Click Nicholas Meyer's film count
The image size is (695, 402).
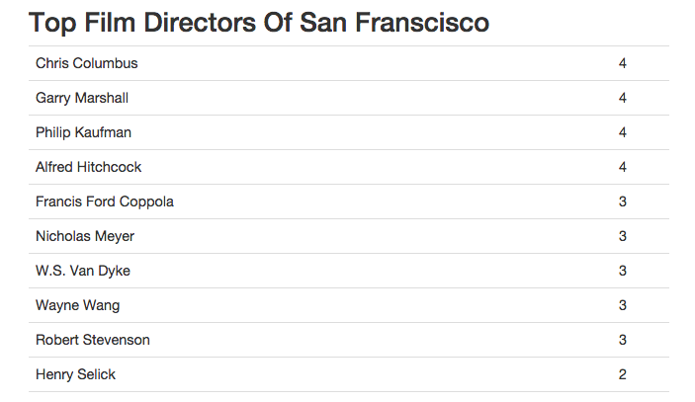coord(622,236)
